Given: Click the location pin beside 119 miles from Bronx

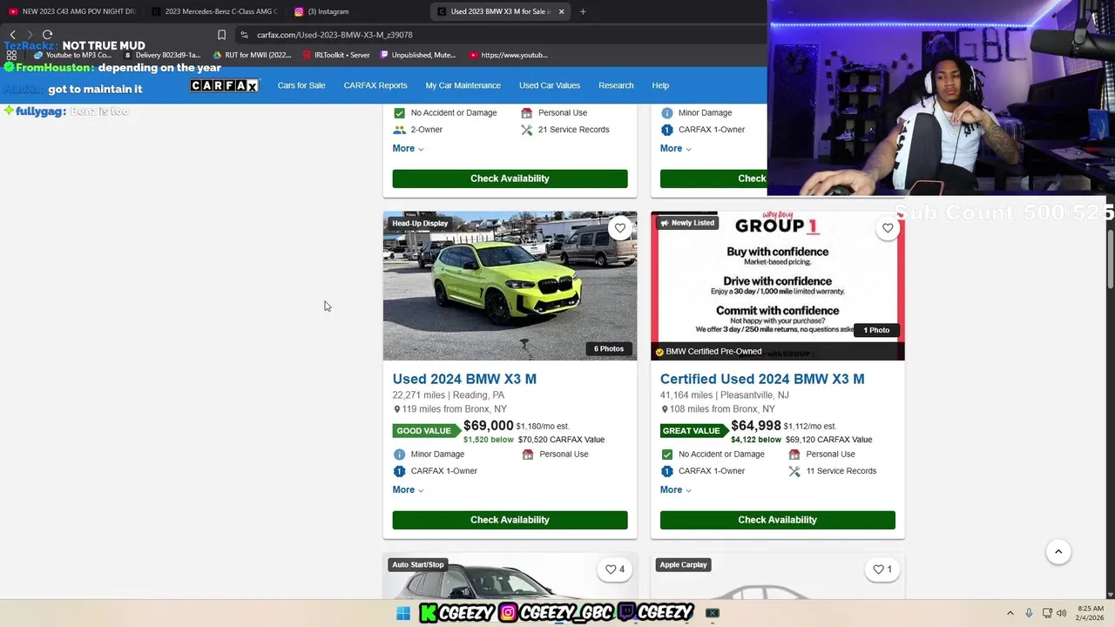Looking at the screenshot, I should pos(397,409).
